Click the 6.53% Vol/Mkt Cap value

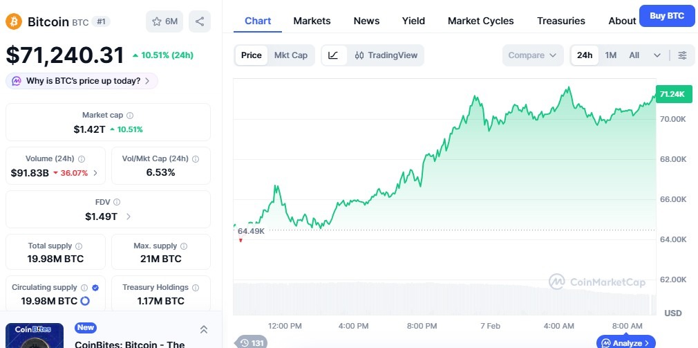pyautogui.click(x=161, y=172)
